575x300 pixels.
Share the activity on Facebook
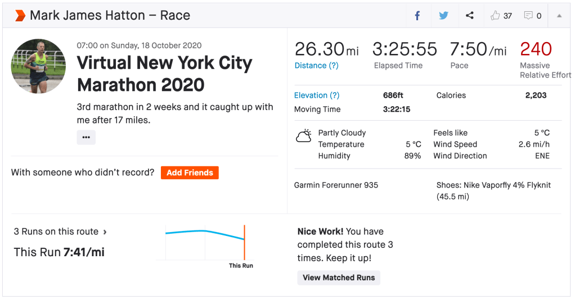pyautogui.click(x=417, y=16)
